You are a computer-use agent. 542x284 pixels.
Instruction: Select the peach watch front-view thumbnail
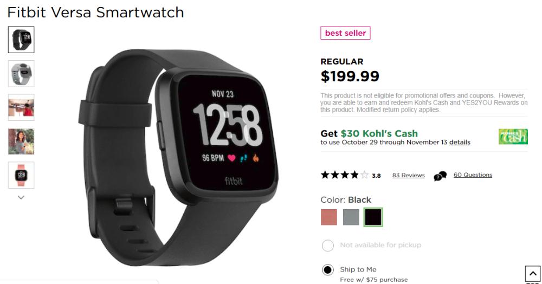tap(21, 175)
